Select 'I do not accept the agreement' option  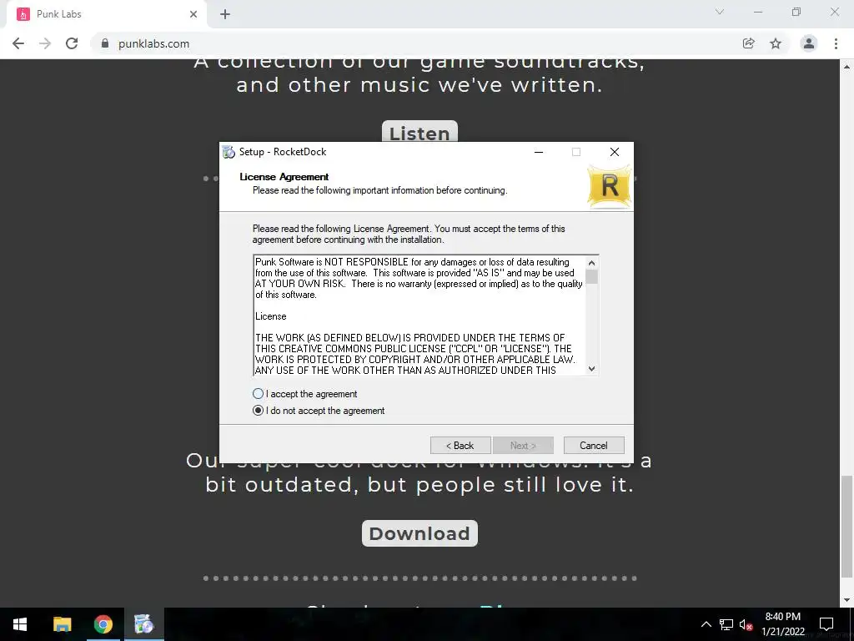point(259,411)
